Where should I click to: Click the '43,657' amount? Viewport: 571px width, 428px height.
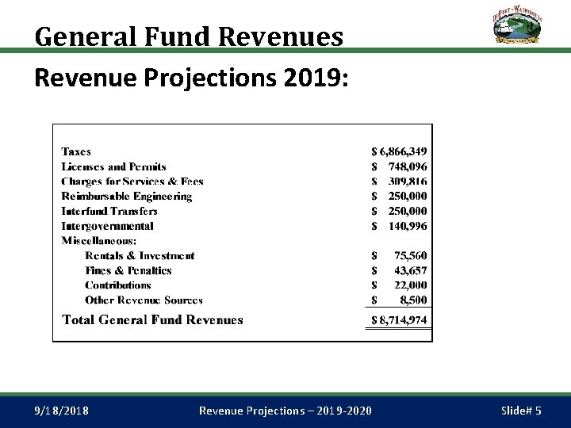point(411,270)
